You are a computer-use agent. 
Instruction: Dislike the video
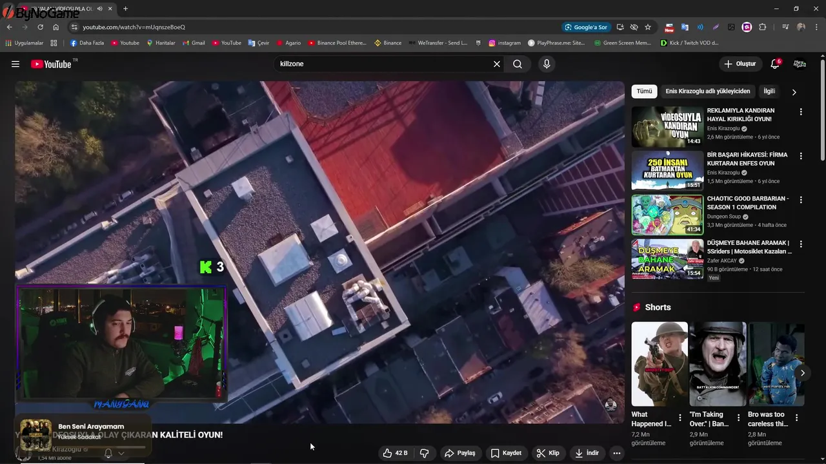(424, 453)
